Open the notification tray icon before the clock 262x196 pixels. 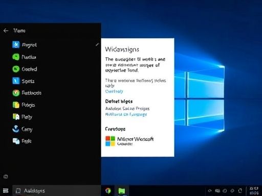pyautogui.click(x=240, y=191)
